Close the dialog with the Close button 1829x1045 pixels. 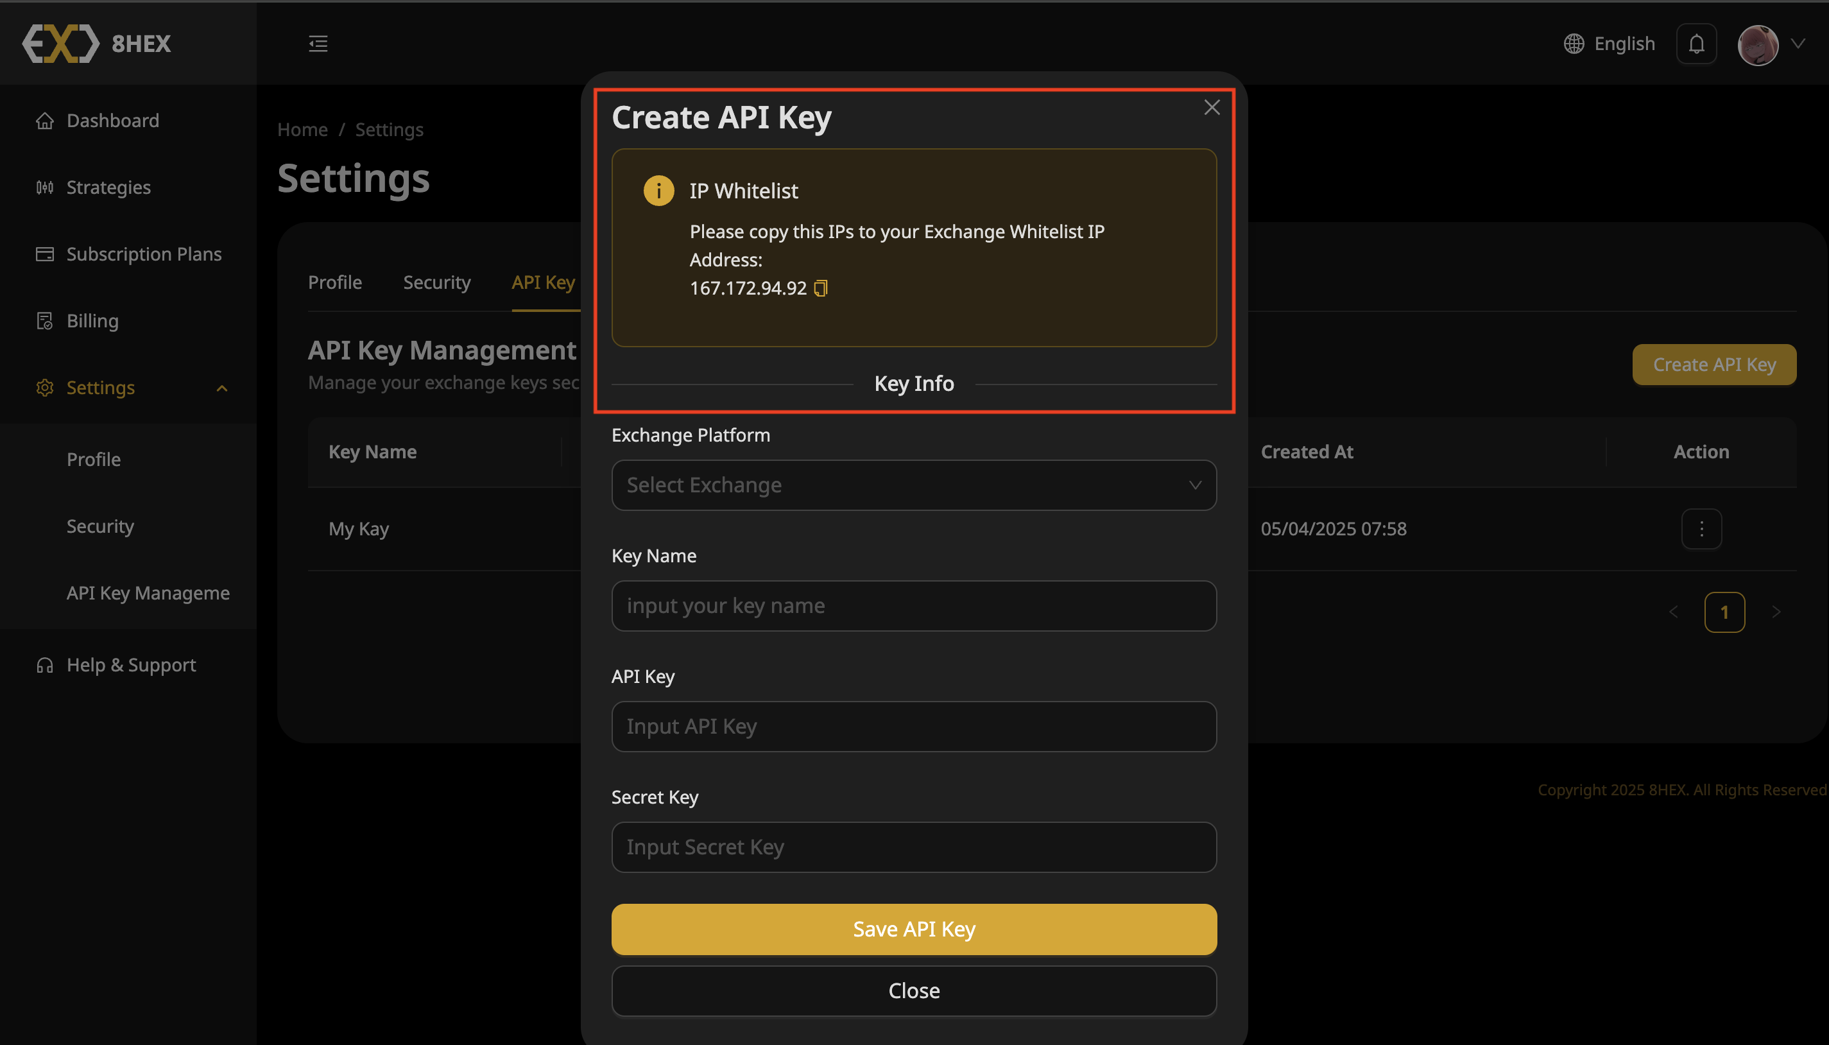(x=912, y=990)
